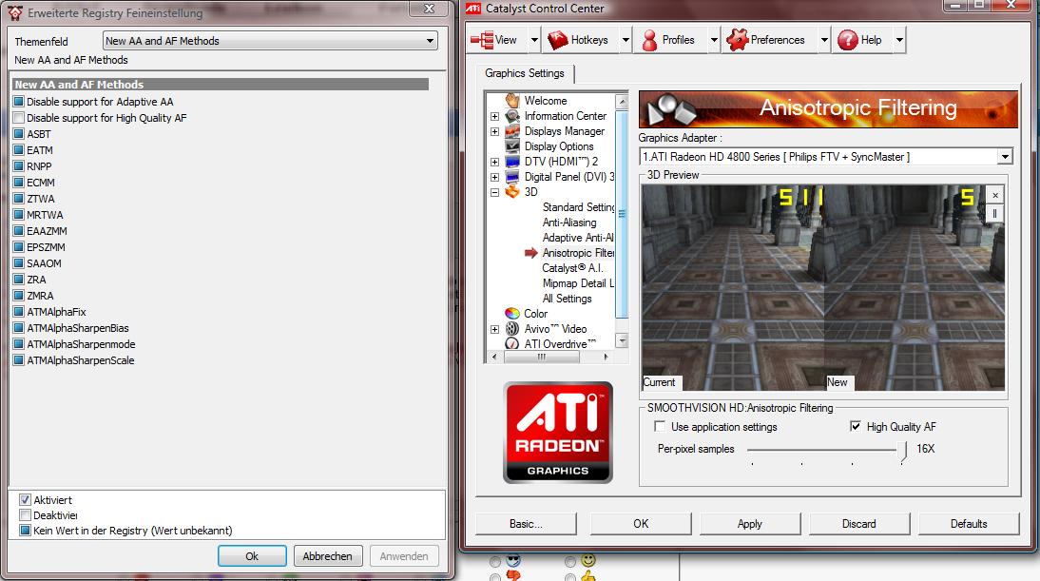This screenshot has height=581, width=1040.
Task: Open the Profiles dropdown arrow
Action: click(714, 40)
